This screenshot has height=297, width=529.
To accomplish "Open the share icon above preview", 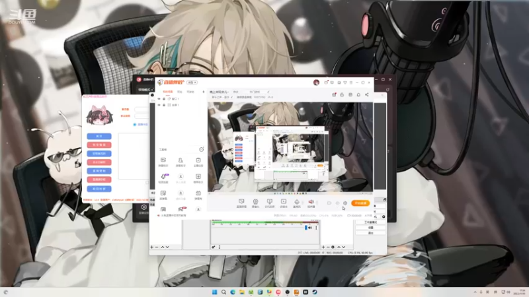I will 367,94.
